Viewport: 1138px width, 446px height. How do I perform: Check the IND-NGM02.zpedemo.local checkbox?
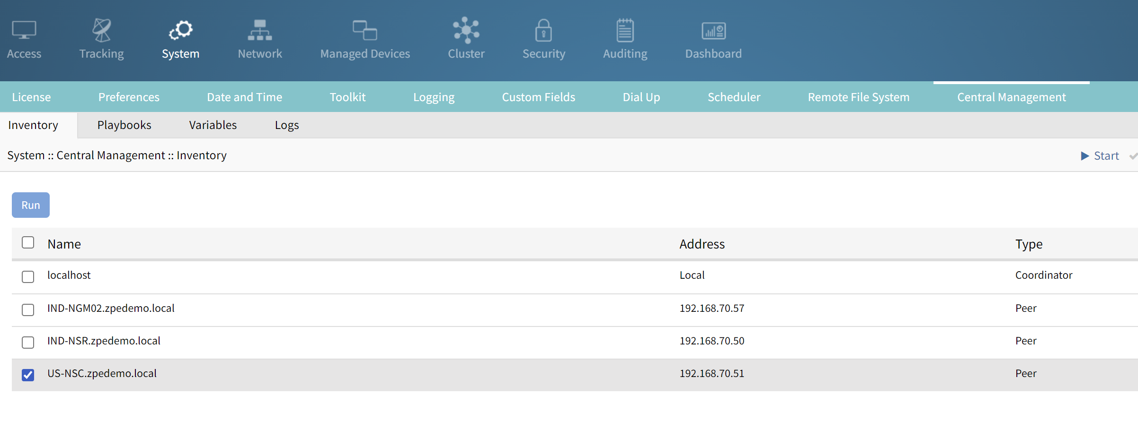pyautogui.click(x=28, y=309)
